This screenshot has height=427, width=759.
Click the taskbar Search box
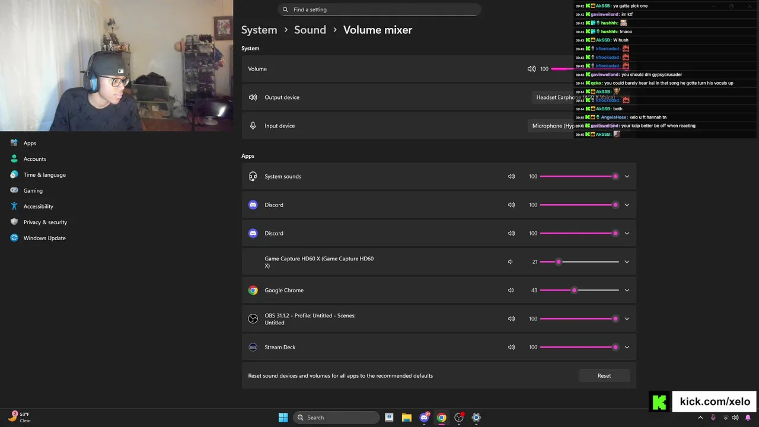tap(337, 418)
